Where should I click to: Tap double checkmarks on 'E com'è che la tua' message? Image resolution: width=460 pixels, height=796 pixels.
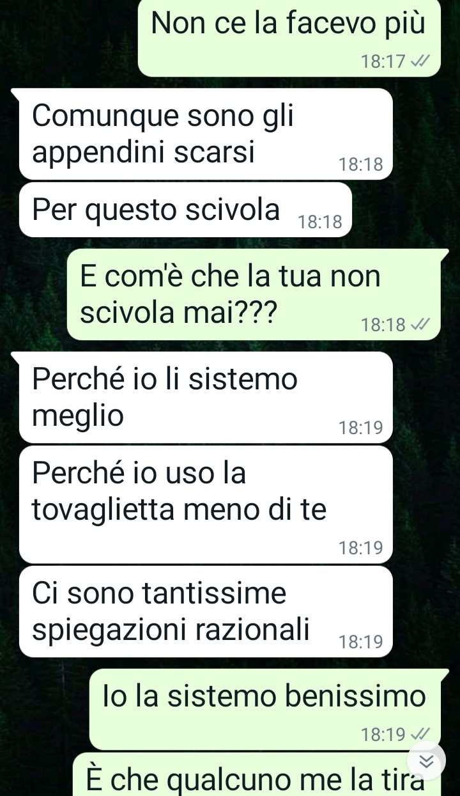coord(420,325)
